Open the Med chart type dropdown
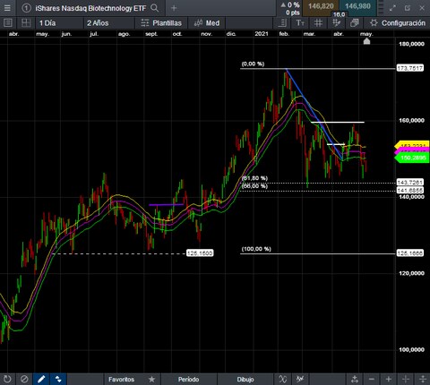 point(207,23)
